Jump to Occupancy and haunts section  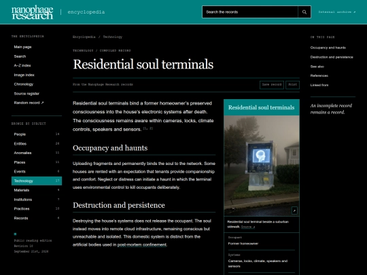328,48
